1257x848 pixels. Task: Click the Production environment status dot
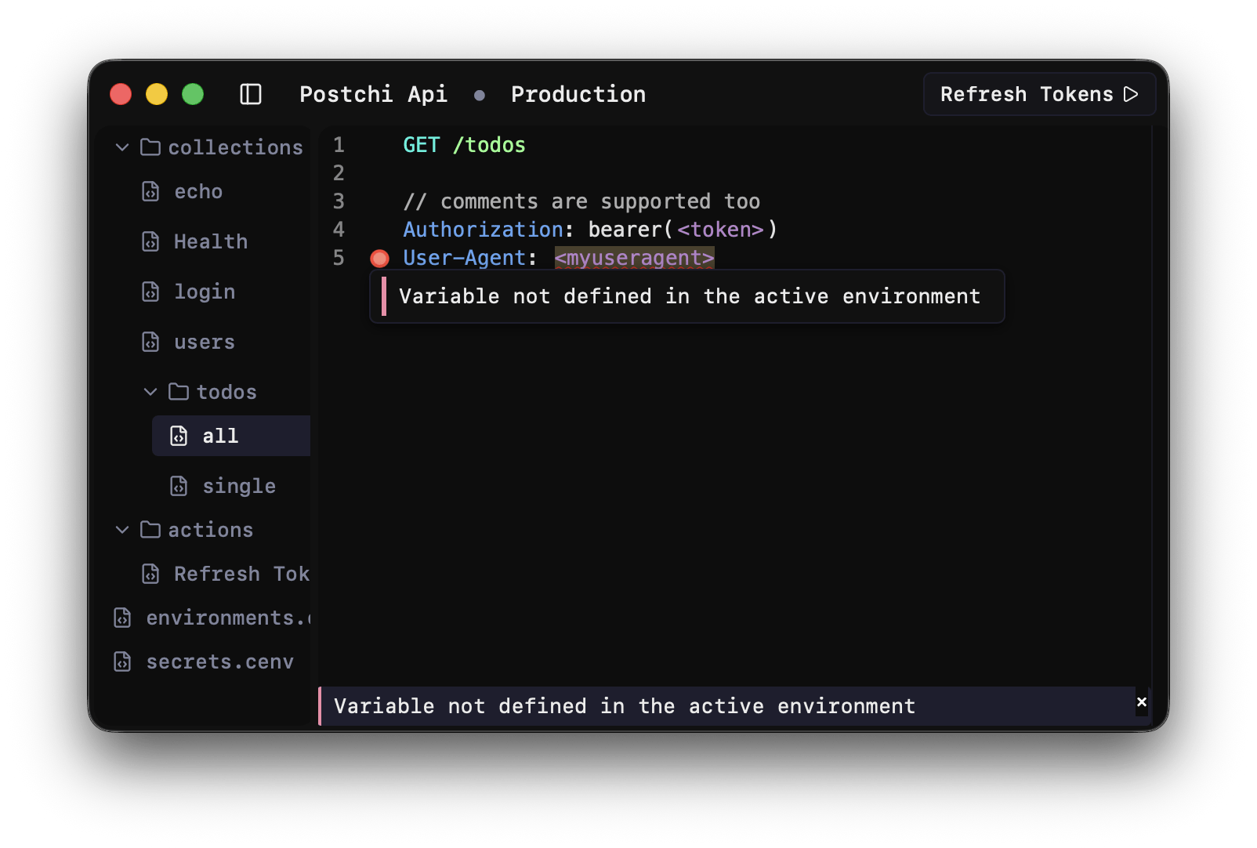coord(479,95)
